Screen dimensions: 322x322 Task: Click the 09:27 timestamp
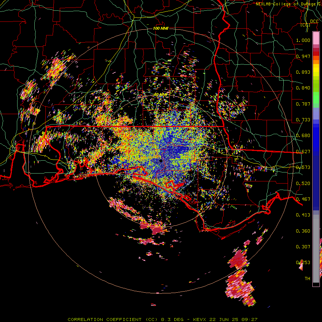[x=249, y=319]
